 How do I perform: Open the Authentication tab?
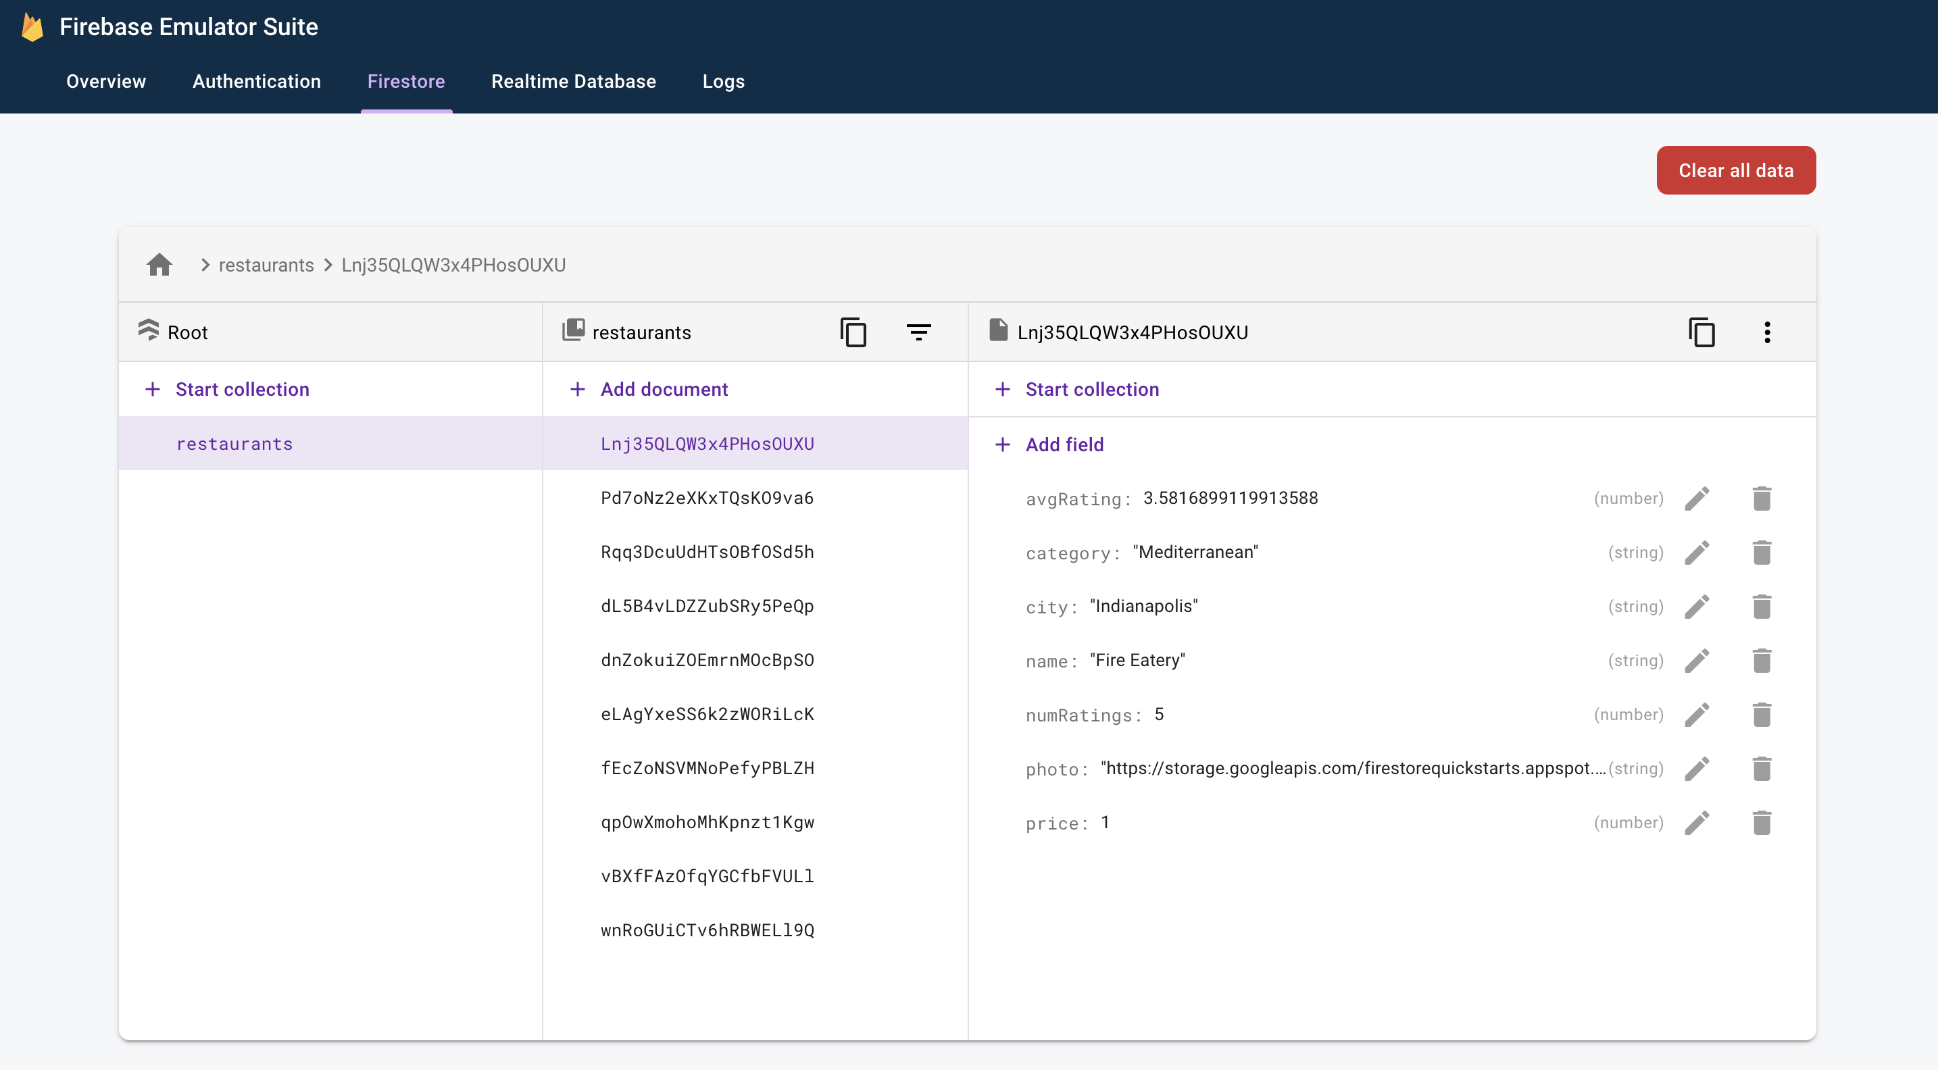point(257,80)
